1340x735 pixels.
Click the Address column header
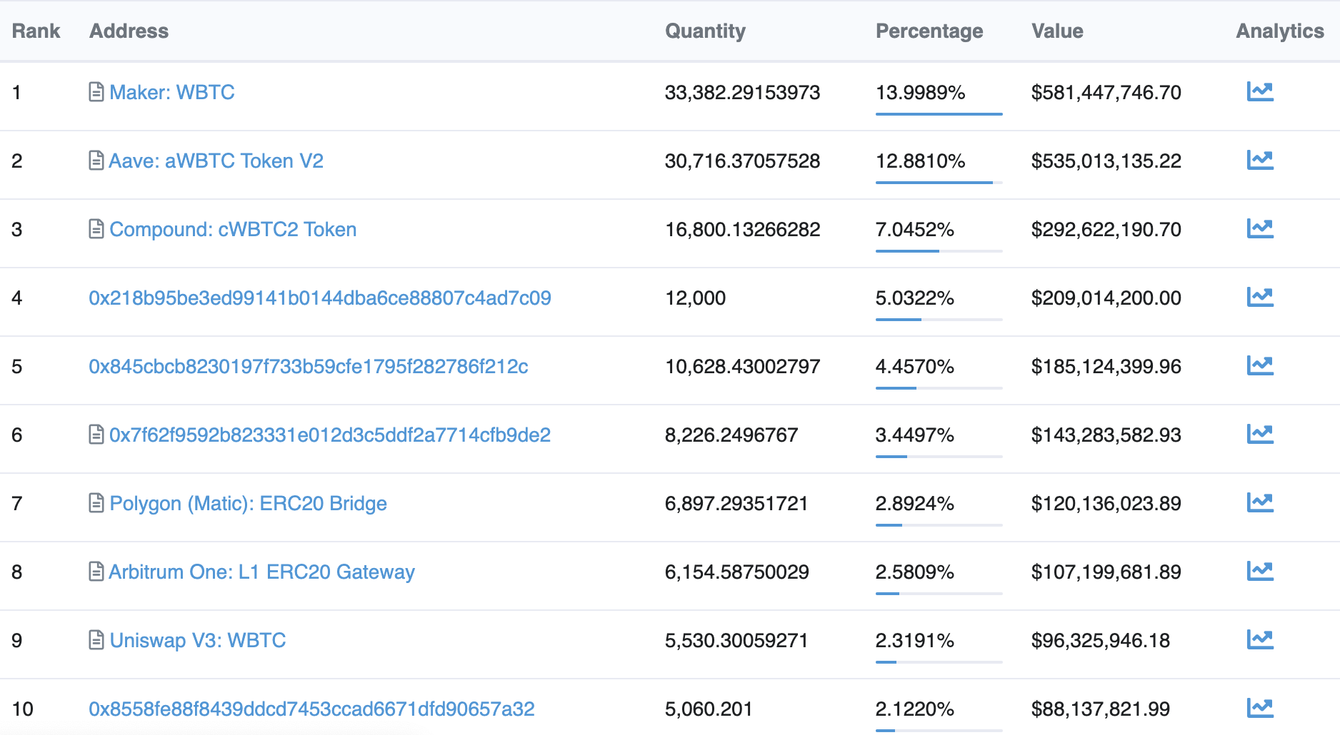point(129,31)
